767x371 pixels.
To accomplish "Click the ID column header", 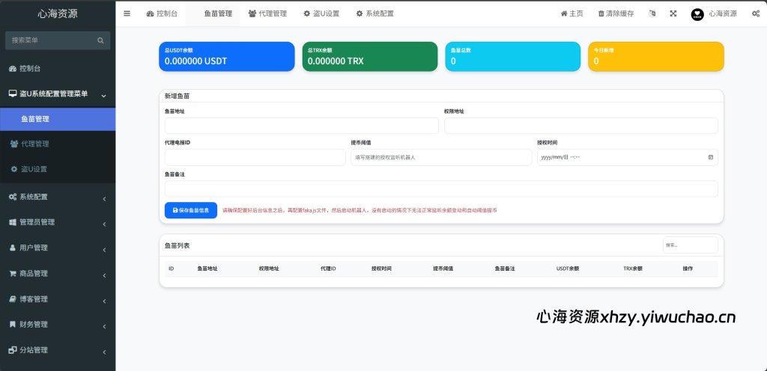I will (x=172, y=269).
